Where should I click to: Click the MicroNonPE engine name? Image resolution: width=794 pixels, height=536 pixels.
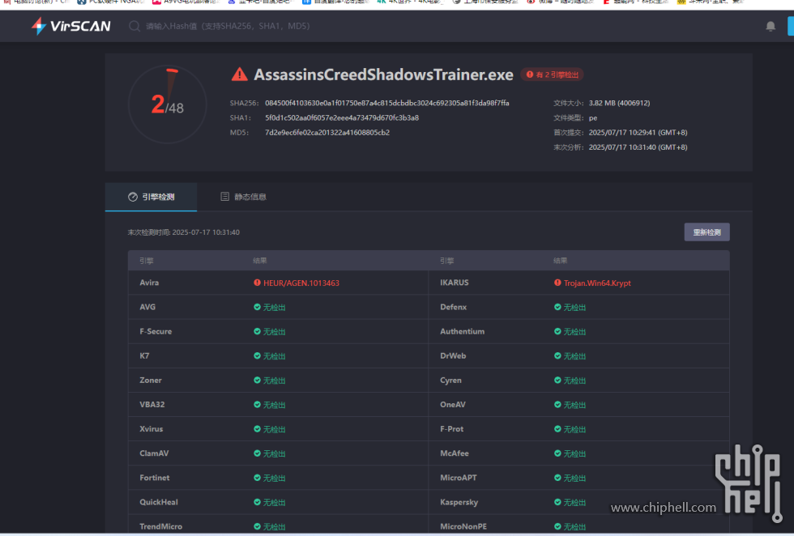click(x=463, y=526)
